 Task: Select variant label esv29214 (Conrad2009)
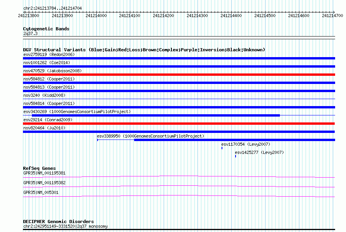(48, 120)
